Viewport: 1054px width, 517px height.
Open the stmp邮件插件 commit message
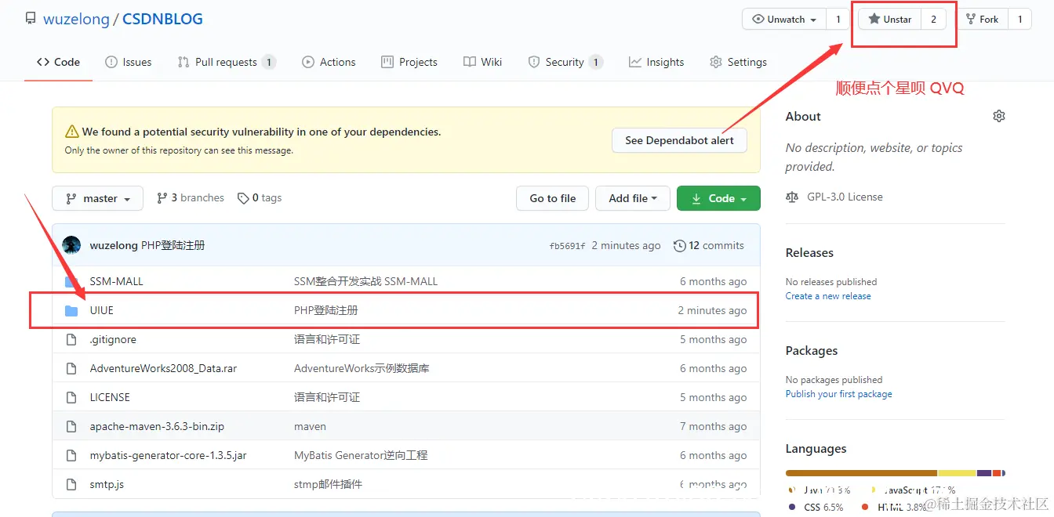click(328, 484)
